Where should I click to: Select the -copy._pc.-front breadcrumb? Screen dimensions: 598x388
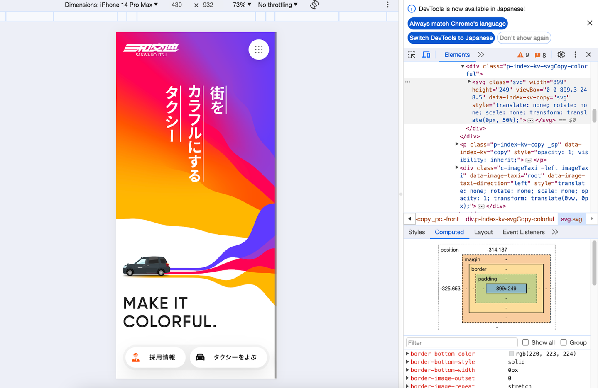[438, 219]
